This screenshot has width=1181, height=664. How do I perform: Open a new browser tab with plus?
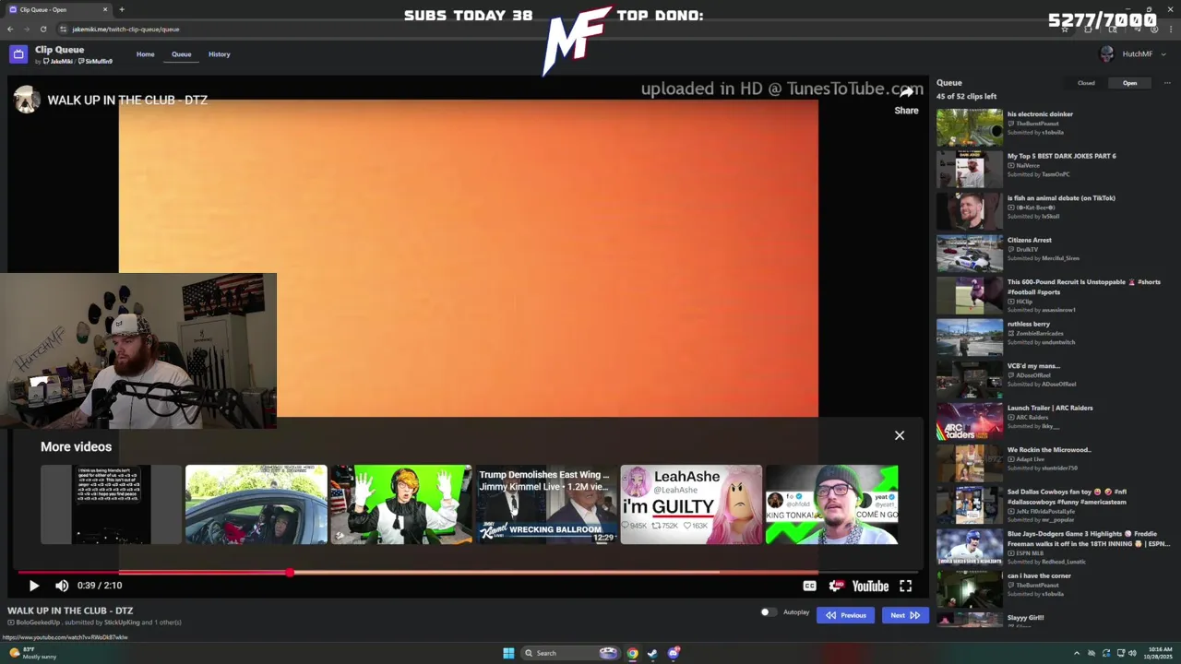tap(122, 9)
